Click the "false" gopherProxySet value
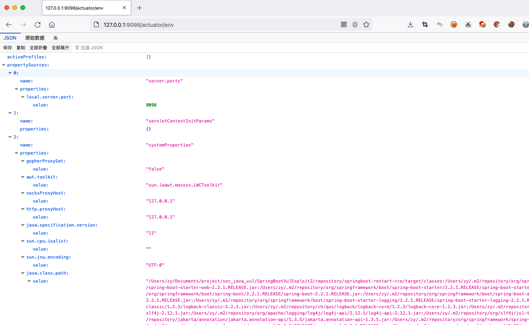This screenshot has height=325, width=529. 155,169
